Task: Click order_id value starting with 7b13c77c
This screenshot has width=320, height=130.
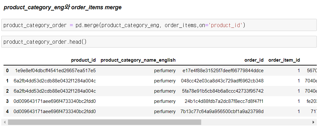Action: click(222, 111)
